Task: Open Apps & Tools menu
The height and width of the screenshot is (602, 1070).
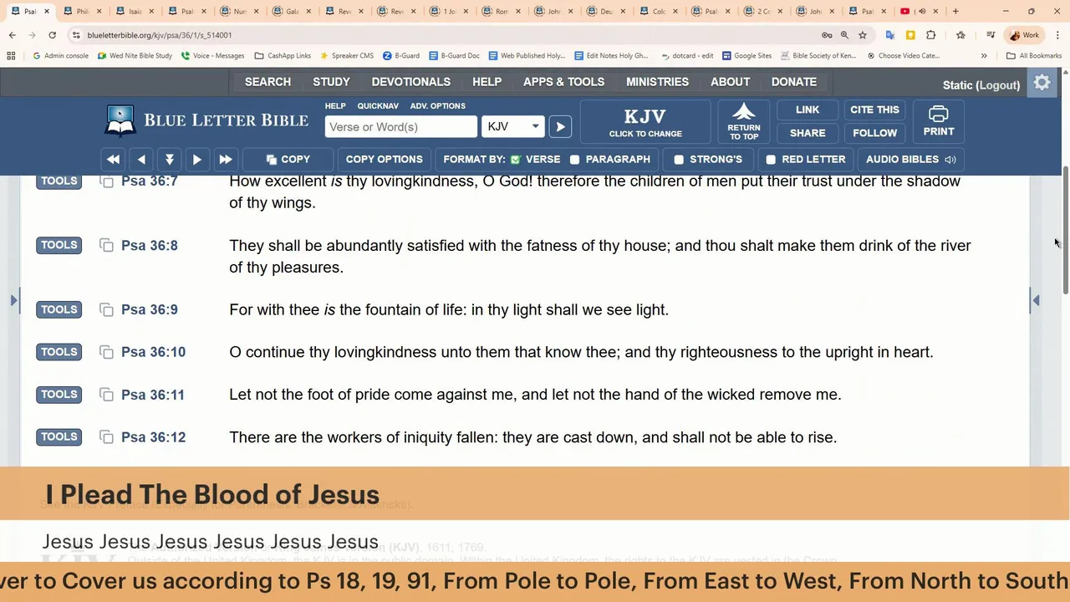Action: 563,82
